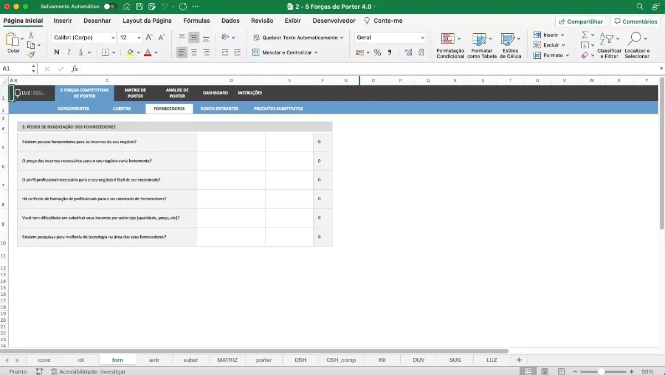Click Excluir cells button
The width and height of the screenshot is (665, 375).
pyautogui.click(x=549, y=45)
